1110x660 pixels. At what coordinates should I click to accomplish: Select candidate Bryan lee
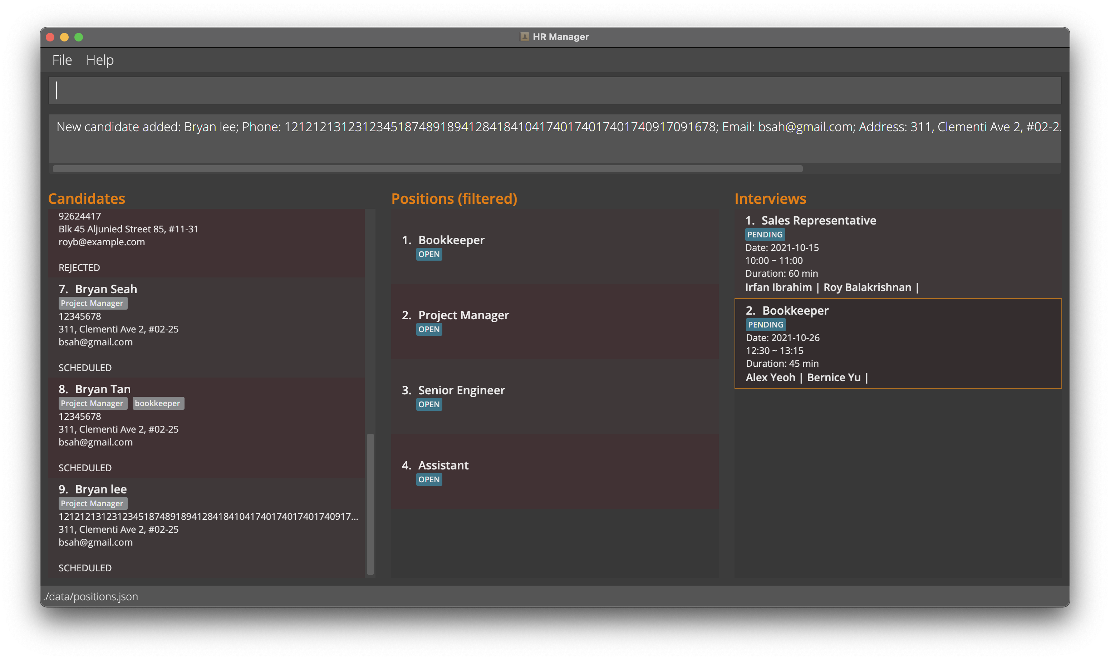[206, 528]
